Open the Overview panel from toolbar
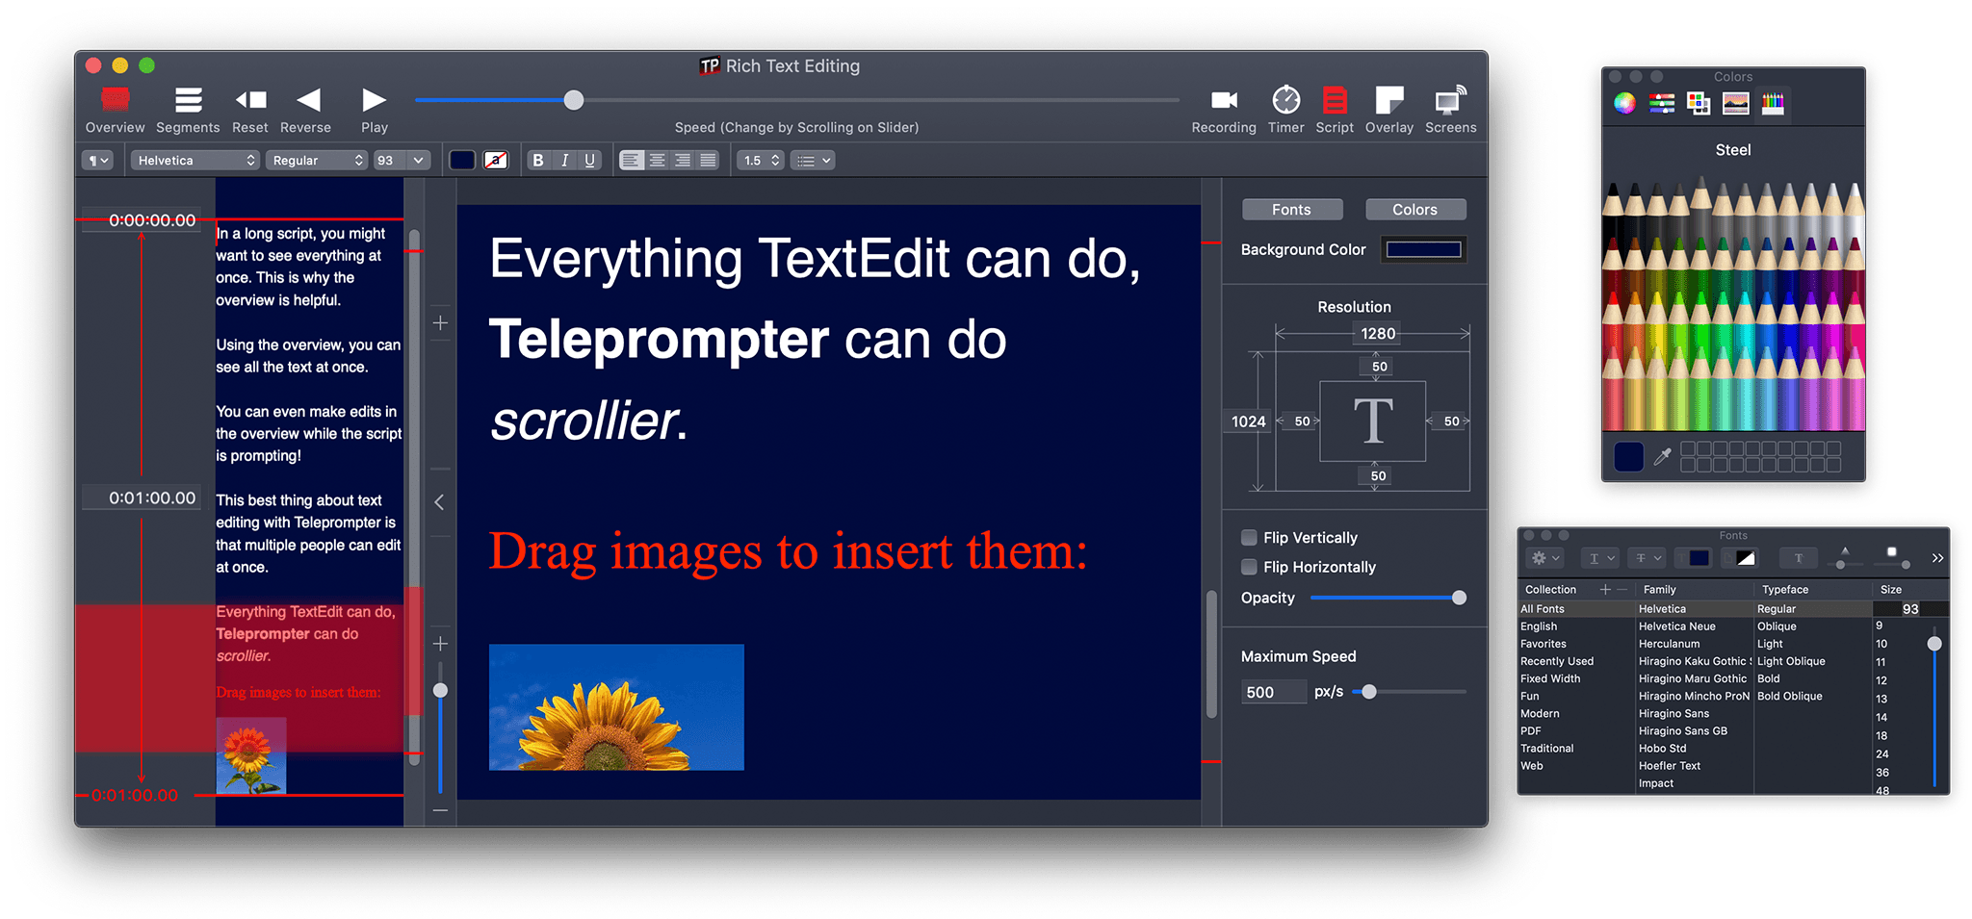Viewport: 1972px width, 919px height. pyautogui.click(x=115, y=110)
